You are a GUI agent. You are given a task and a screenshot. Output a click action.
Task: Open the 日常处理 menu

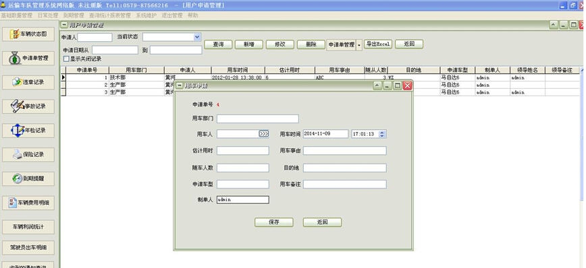48,15
